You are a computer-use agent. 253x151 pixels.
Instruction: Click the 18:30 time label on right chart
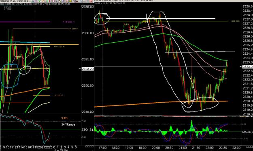pyautogui.click(x=115, y=148)
